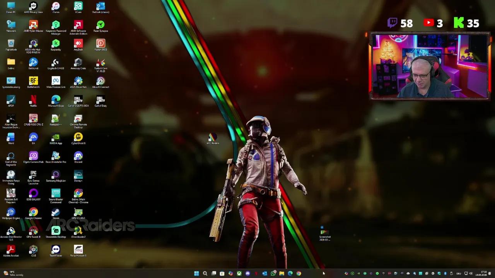Image resolution: width=495 pixels, height=278 pixels.
Task: Select the Adobe Acrobat desktop icon
Action: [11, 251]
